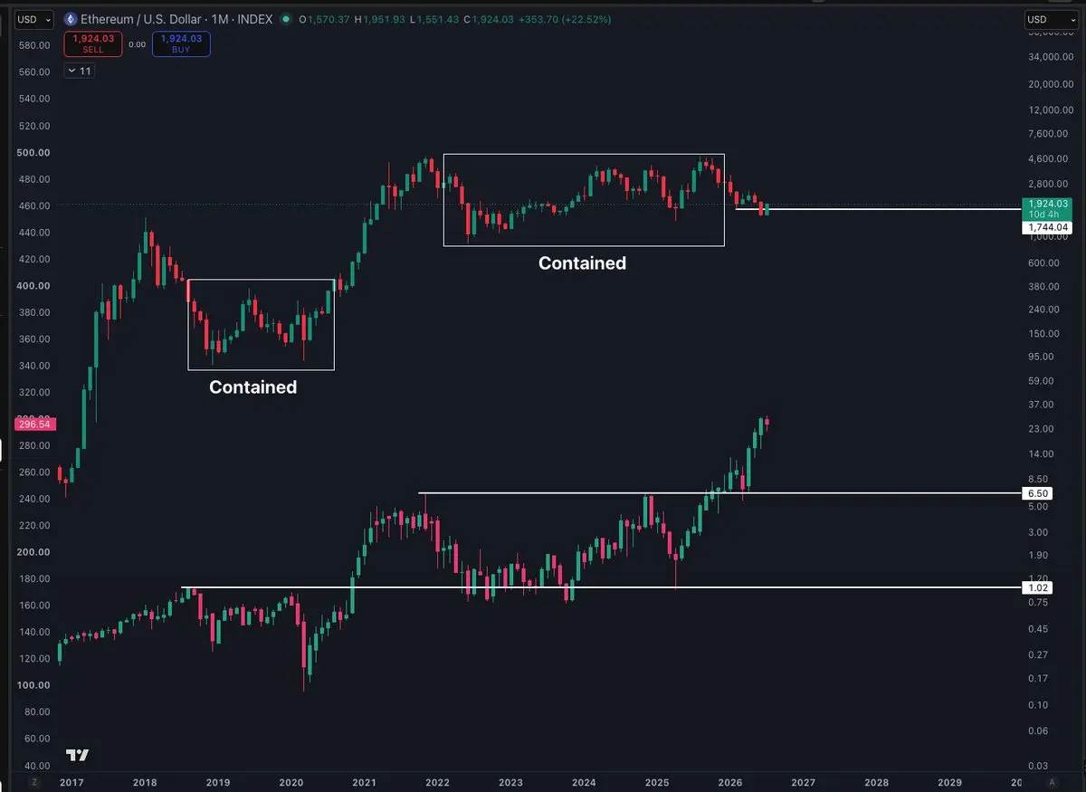Click the 1.02 horizontal line price label
Viewport: 1086px width, 792px height.
point(1037,587)
